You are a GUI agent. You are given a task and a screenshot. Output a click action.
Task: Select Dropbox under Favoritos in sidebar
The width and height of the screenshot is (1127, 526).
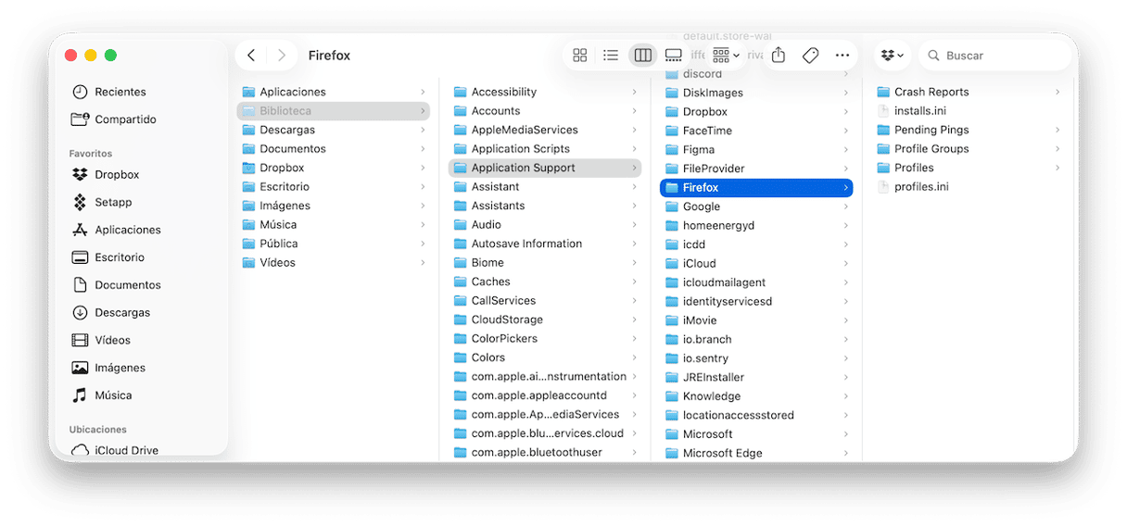point(105,174)
